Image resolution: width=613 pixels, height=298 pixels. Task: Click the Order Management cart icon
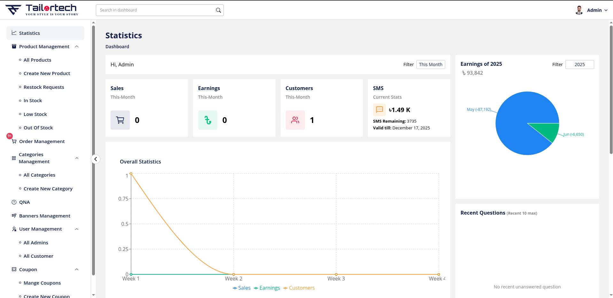(x=14, y=141)
